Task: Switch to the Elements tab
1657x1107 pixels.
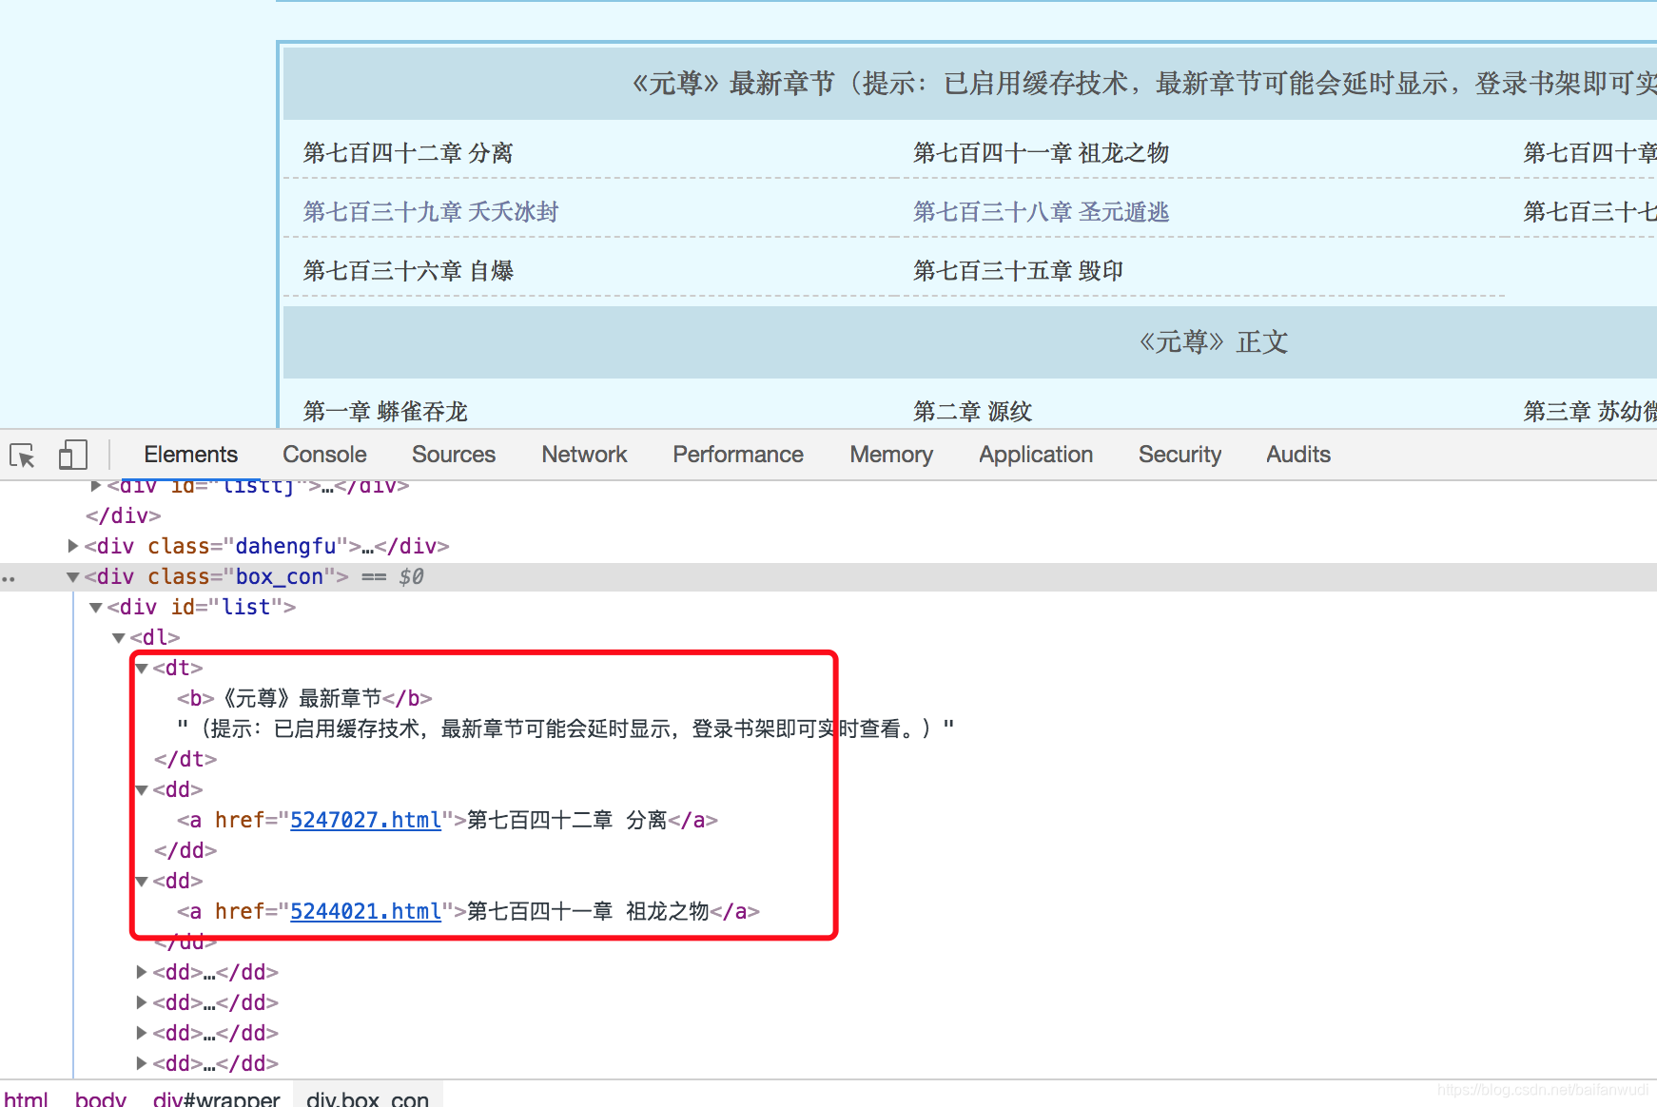Action: (190, 455)
